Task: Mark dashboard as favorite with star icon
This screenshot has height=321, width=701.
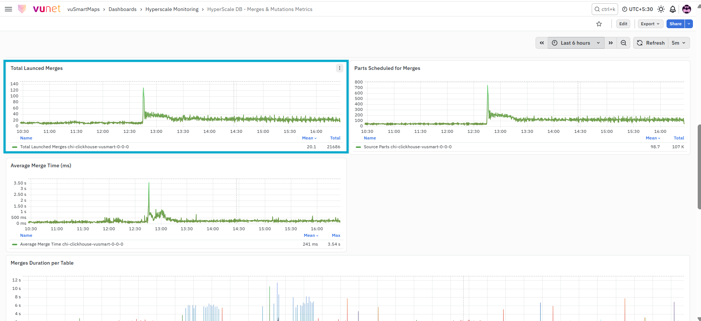Action: pos(599,24)
